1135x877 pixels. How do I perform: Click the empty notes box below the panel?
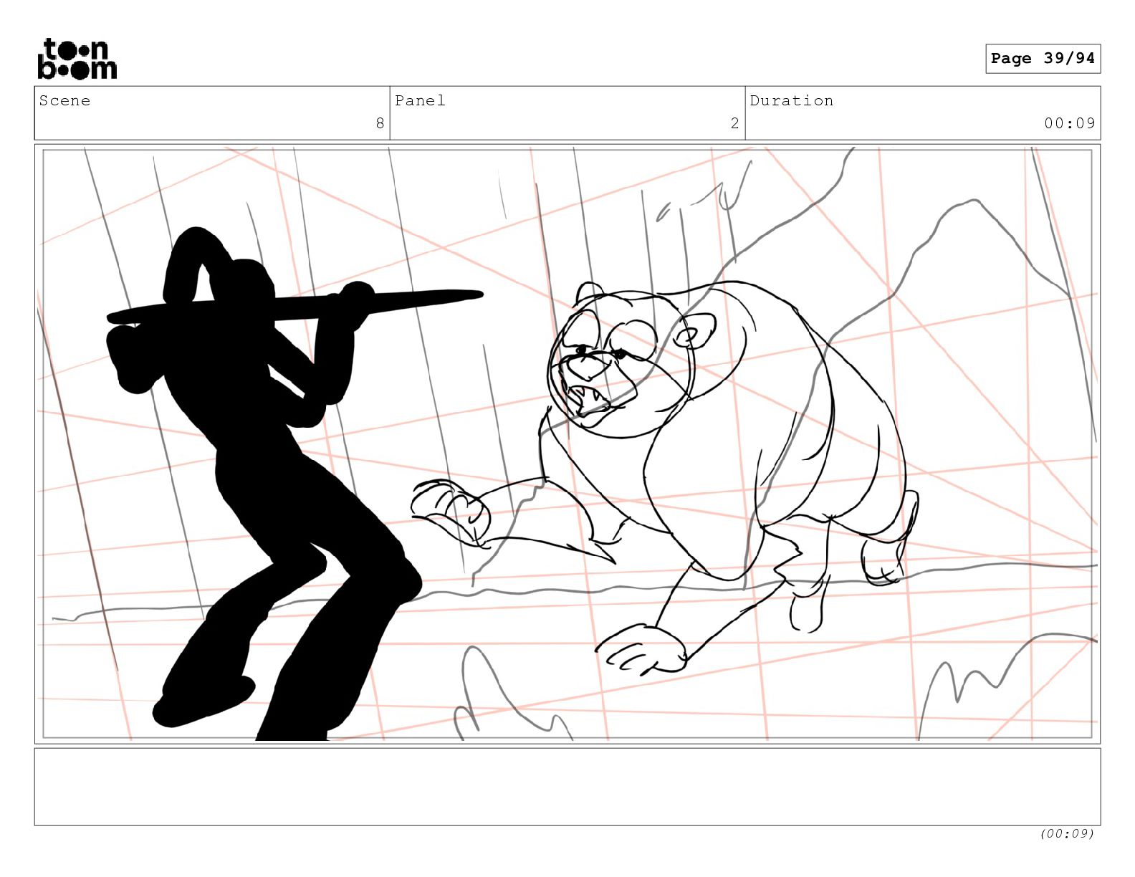567,787
